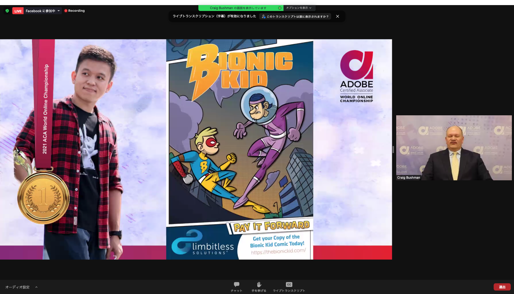This screenshot has width=514, height=294.
Task: Click the Craig Bushman screen sharing banner
Action: (241, 8)
